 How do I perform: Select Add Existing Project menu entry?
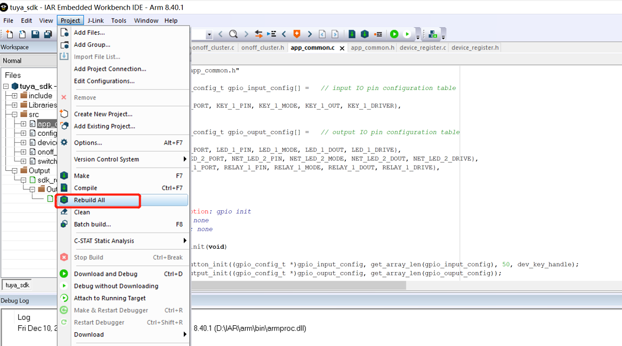123,126
